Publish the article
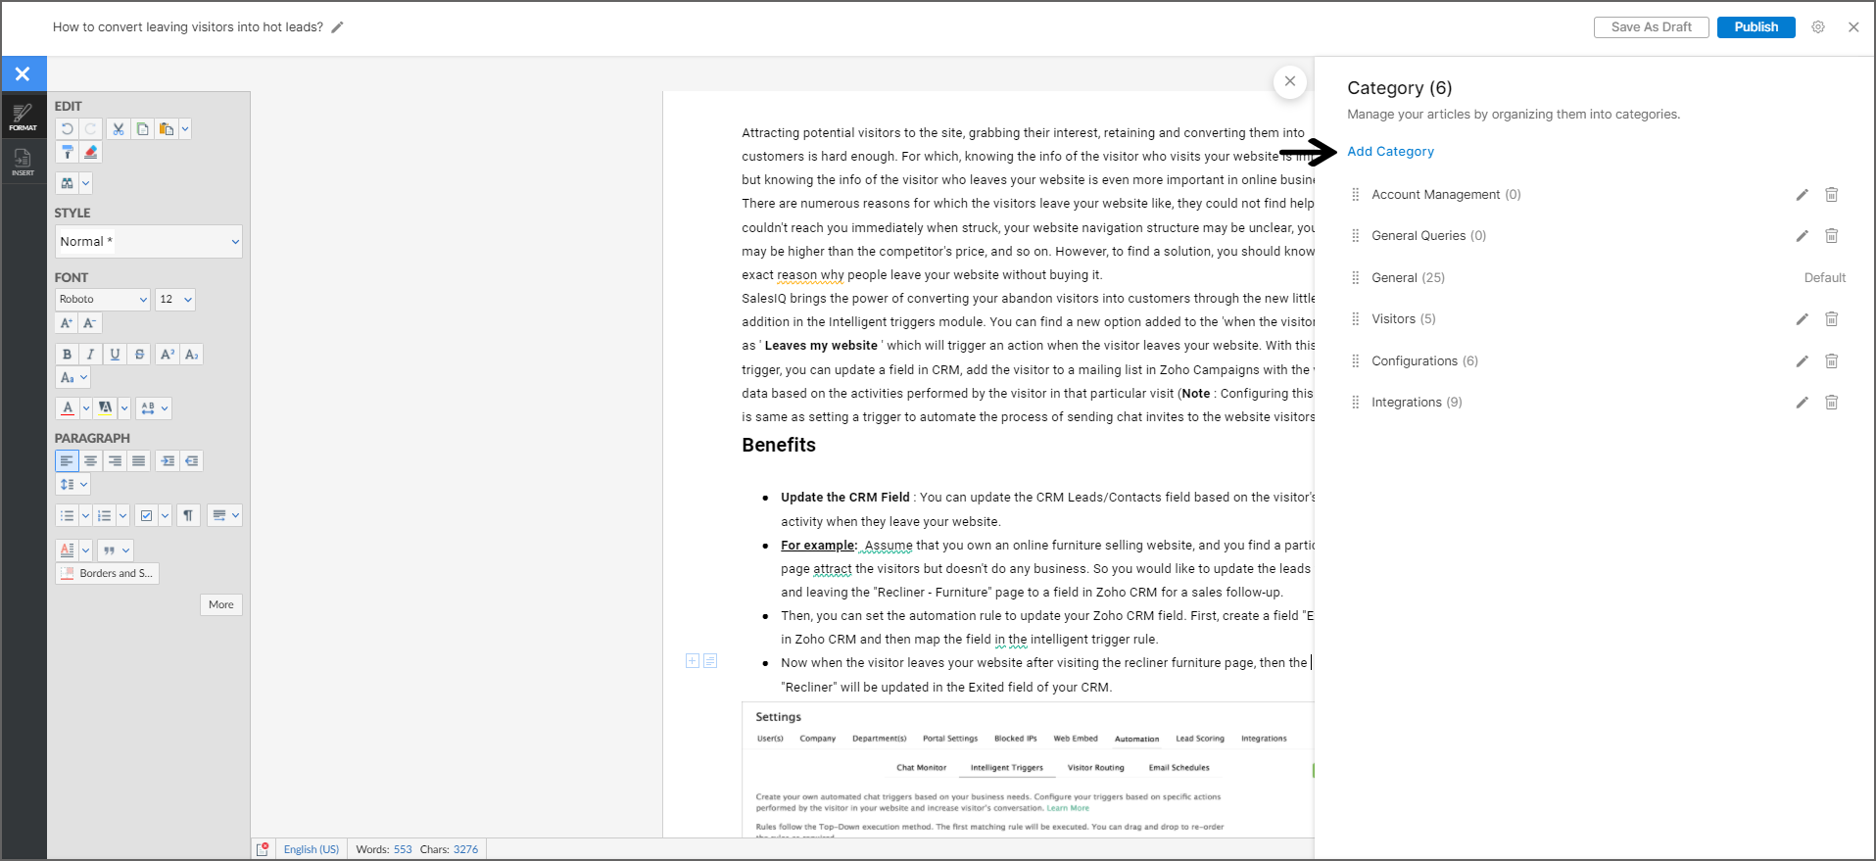The height and width of the screenshot is (861, 1876). [1756, 27]
